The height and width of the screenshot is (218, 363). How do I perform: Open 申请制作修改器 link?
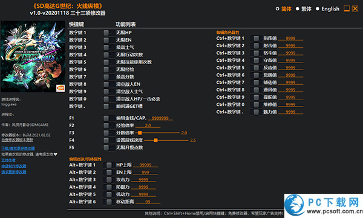[x=14, y=166]
